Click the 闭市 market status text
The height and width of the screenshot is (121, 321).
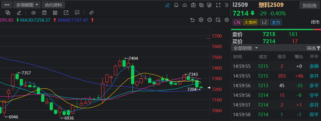(x=315, y=22)
